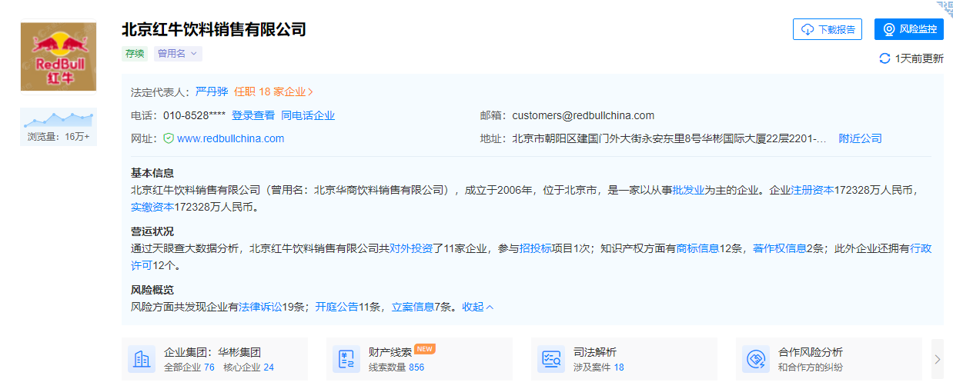Open 开庭公告 court announcements link
This screenshot has width=953, height=389.
pos(336,307)
